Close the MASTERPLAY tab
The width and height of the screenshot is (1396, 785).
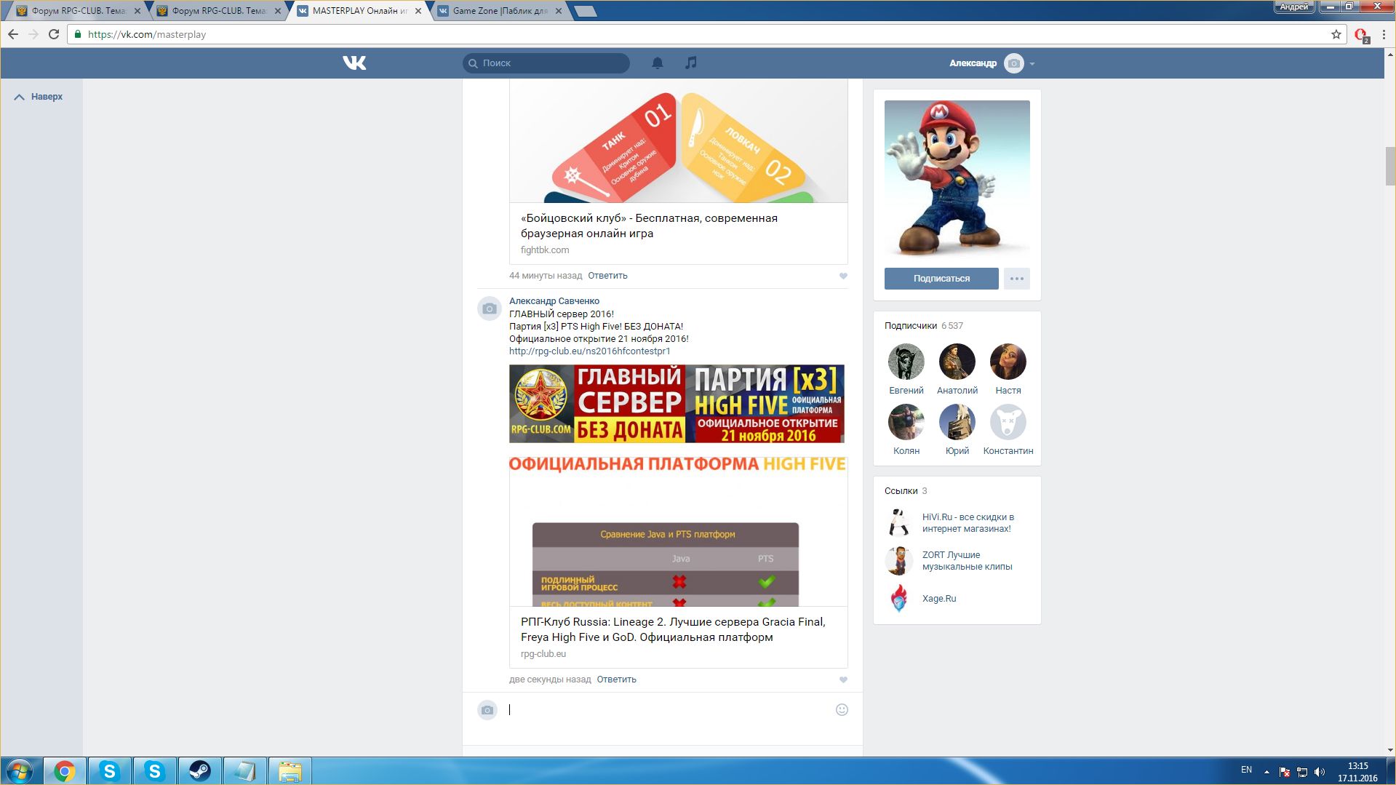pyautogui.click(x=418, y=11)
